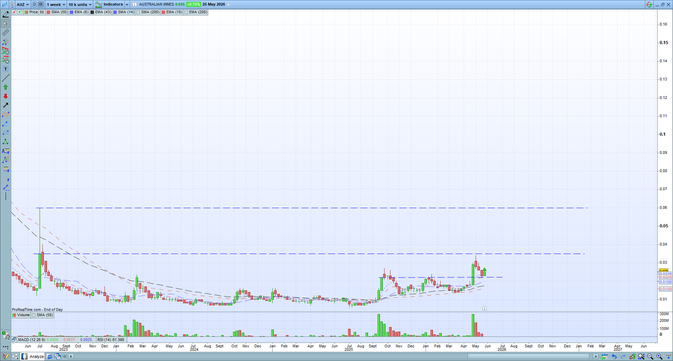Click the linked windows icon in bottom bar
This screenshot has height=361, width=673.
click(58, 357)
